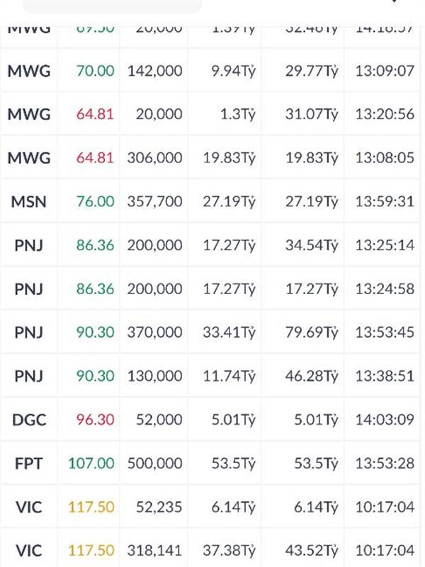Select the PNJ ticker traded at 13:24:58
This screenshot has width=425, height=567.
click(28, 289)
